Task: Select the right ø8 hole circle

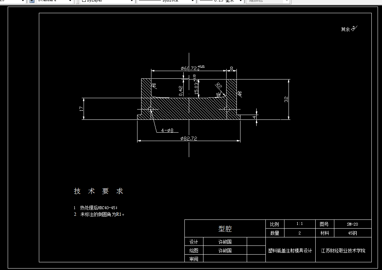Action: 227,109
